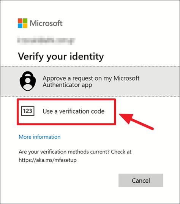180x204 pixels.
Task: Click the 123 verification code icon
Action: pyautogui.click(x=28, y=111)
